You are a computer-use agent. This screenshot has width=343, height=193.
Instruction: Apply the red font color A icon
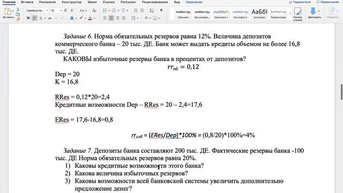click(x=90, y=18)
